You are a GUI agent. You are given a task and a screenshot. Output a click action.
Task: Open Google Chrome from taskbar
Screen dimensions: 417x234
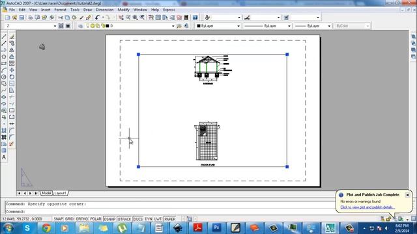[x=46, y=228]
